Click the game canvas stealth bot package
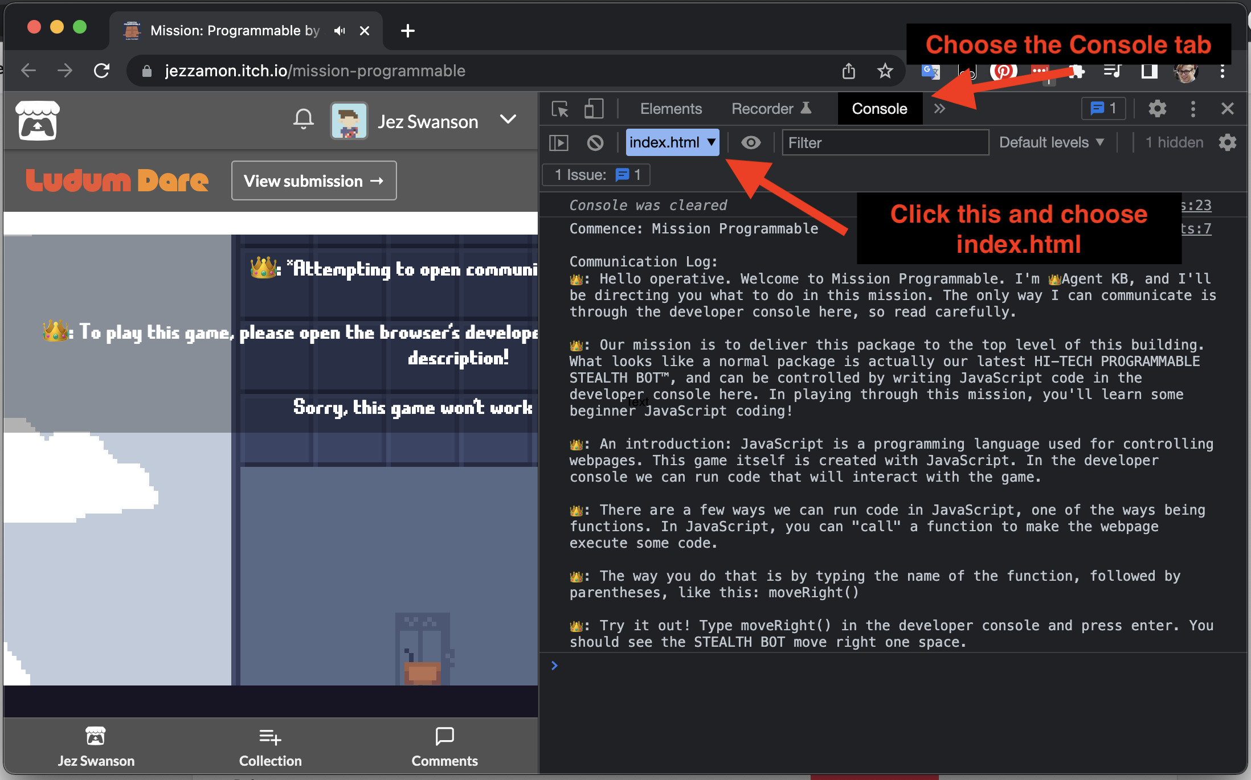This screenshot has height=780, width=1251. [423, 673]
